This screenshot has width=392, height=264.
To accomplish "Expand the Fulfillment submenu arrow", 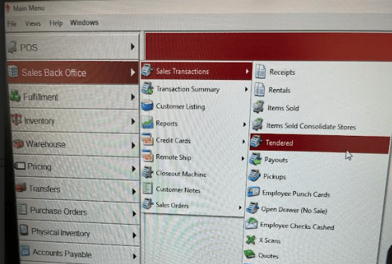I will 133,97.
